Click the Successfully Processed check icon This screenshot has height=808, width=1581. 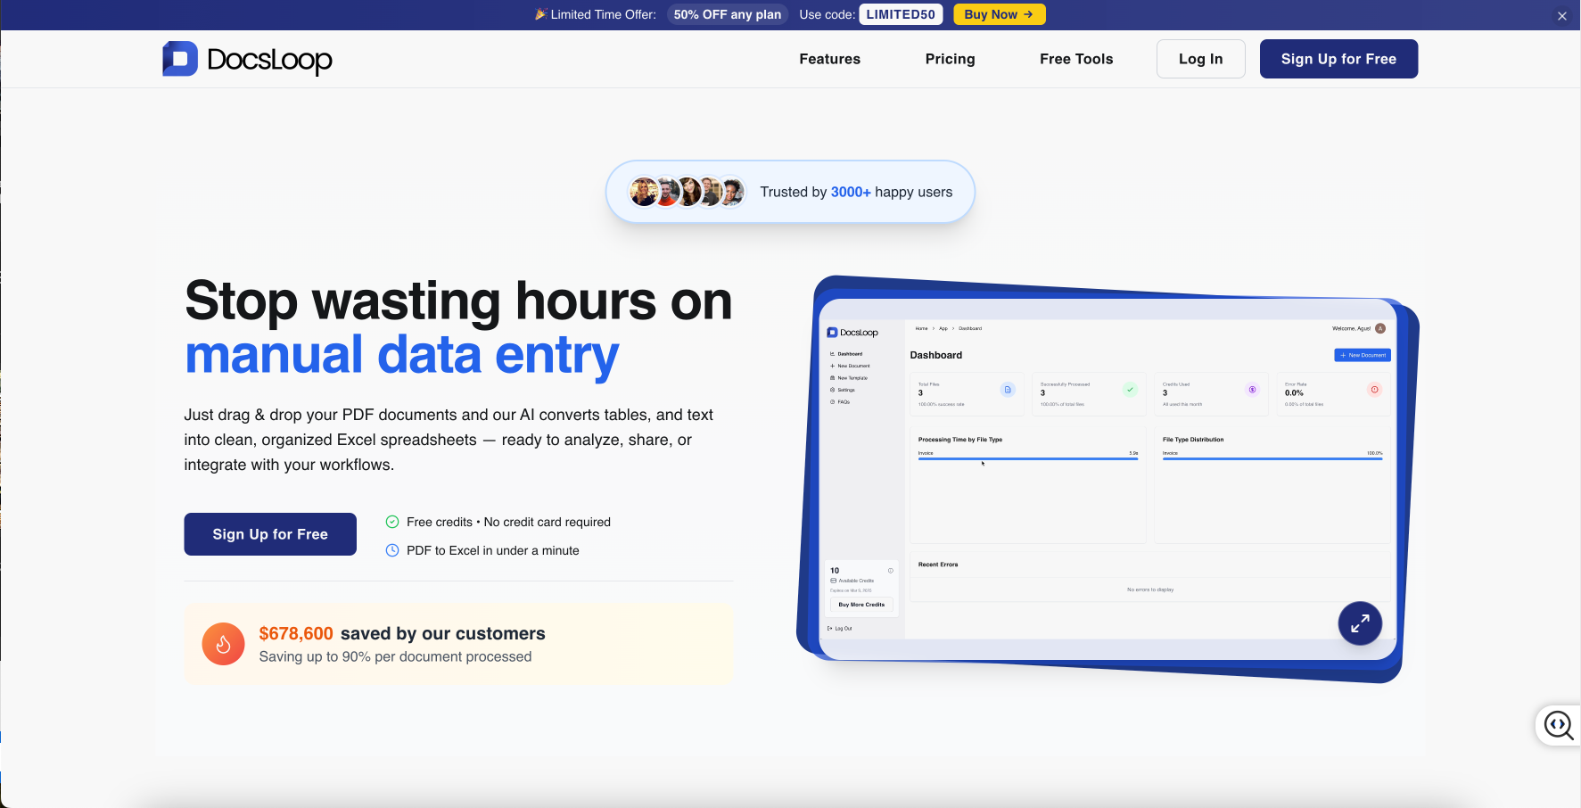(1130, 390)
